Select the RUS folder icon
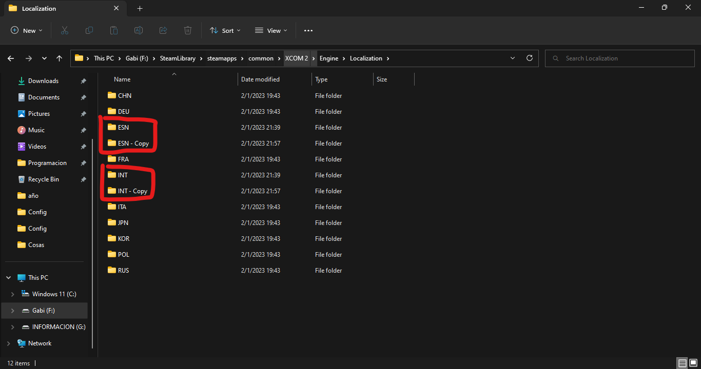This screenshot has height=369, width=701. (112, 270)
